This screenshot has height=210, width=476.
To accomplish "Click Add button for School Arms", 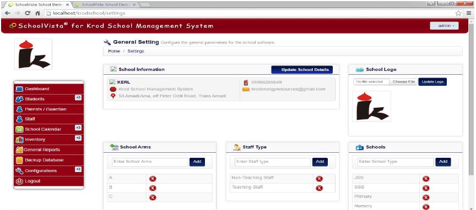I will (x=197, y=162).
